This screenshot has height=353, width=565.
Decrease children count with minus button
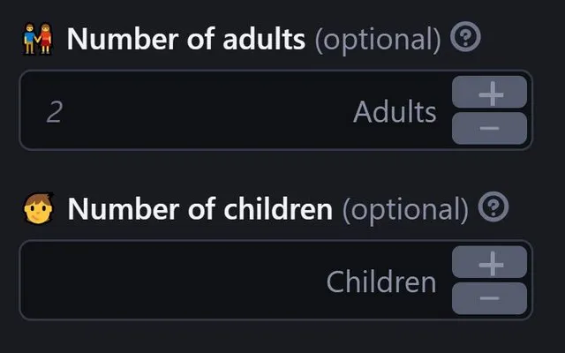[489, 298]
